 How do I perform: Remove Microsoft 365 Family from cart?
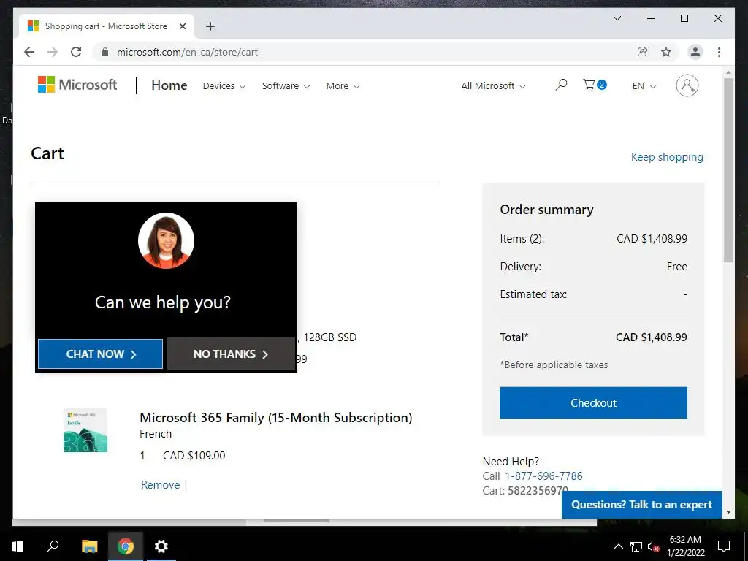160,485
